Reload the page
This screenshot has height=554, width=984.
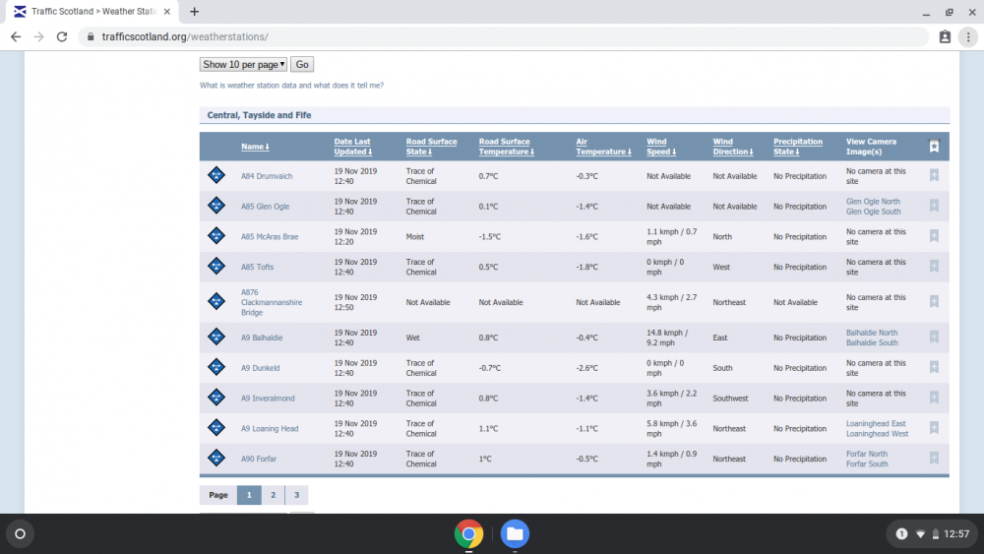coord(61,37)
